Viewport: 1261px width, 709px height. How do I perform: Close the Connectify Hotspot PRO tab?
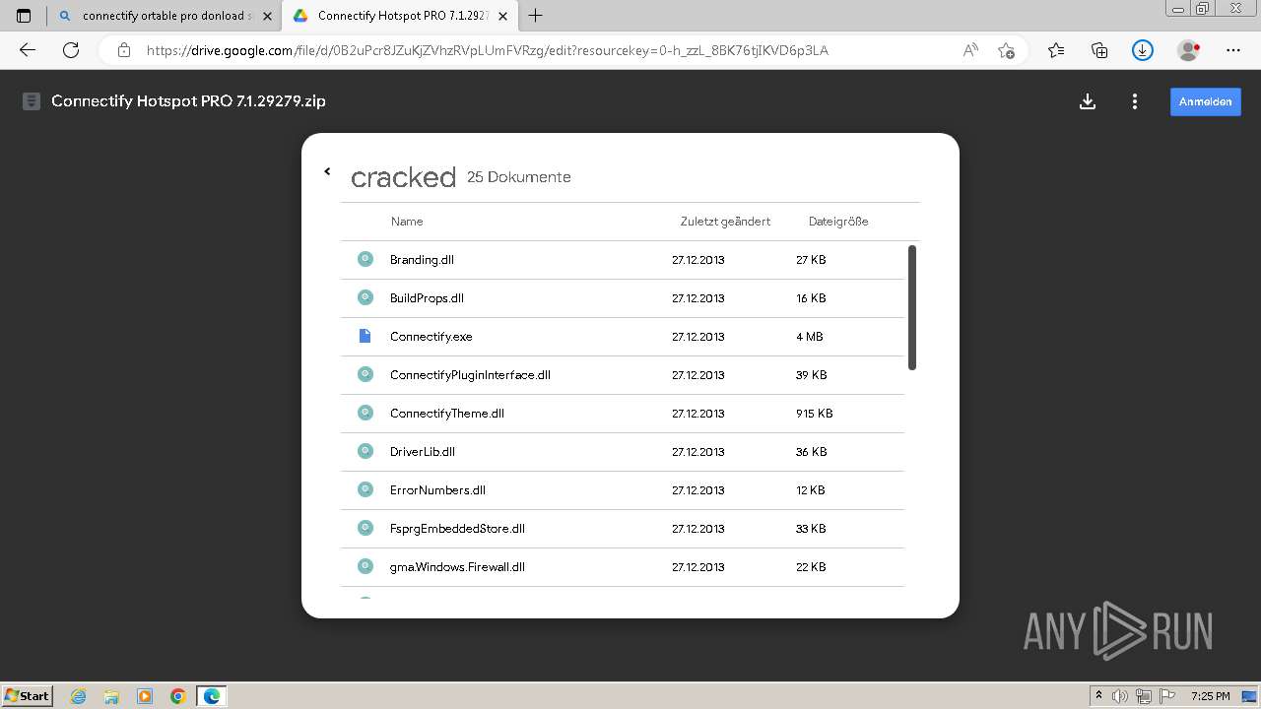click(502, 16)
